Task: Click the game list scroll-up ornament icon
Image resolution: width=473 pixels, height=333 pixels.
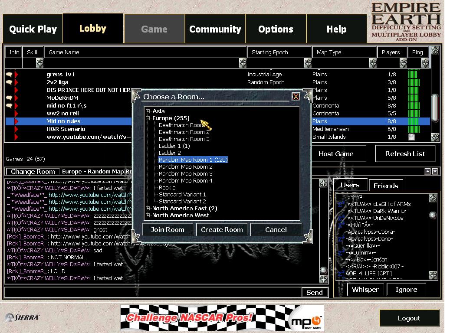Action: (x=435, y=51)
